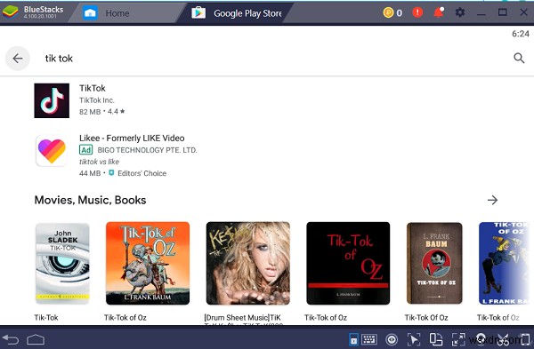Open Kesha drum sheet music cover
Viewport: 534px width, 349px height.
click(248, 264)
